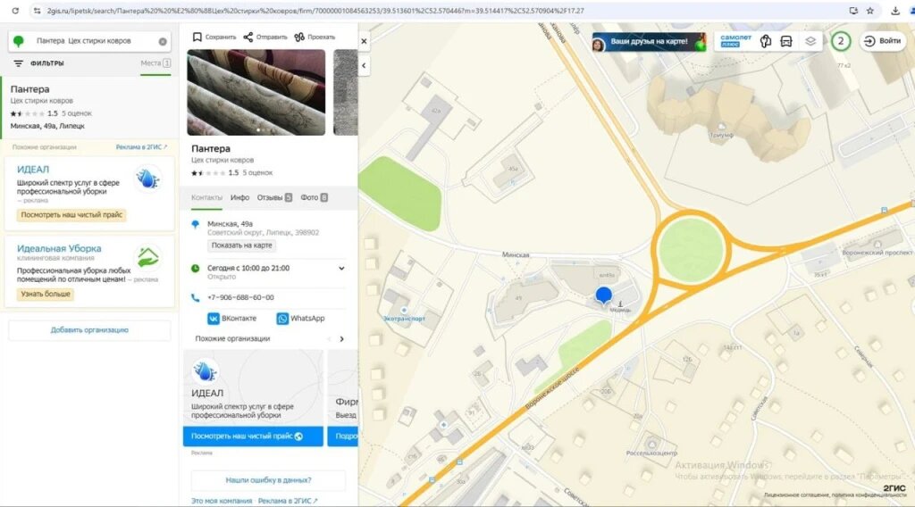
Task: Click the Узнать больше button
Action: pos(46,294)
